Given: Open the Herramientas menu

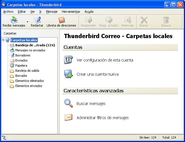Looking at the screenshot, I should tap(71, 12).
